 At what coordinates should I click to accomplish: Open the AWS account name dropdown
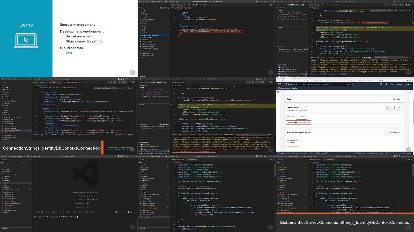tap(408, 84)
